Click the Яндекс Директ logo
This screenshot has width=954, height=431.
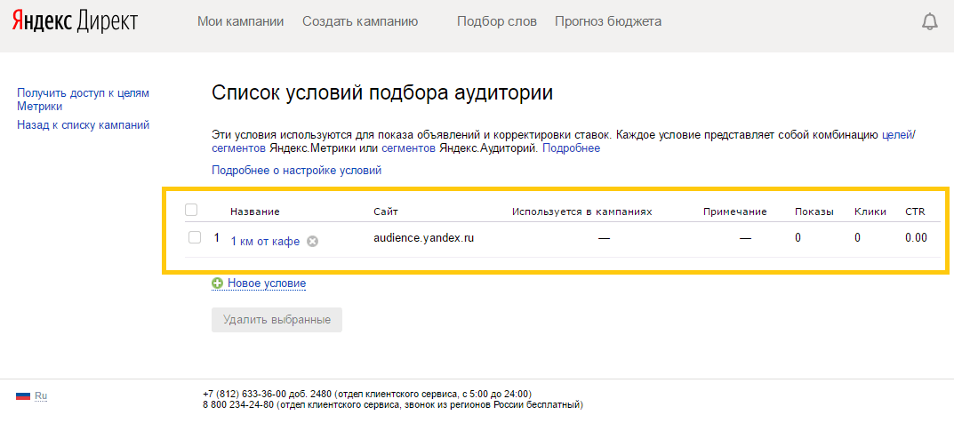[x=75, y=22]
